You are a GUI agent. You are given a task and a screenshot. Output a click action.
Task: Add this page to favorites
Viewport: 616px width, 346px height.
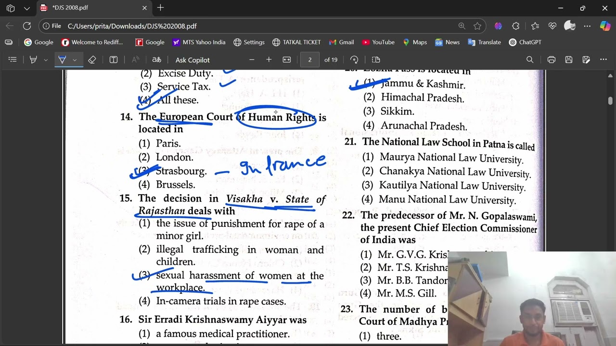pyautogui.click(x=477, y=26)
